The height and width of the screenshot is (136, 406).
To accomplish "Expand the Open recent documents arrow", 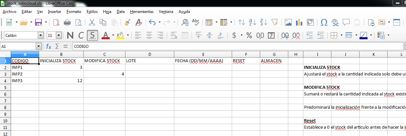I will pos(31,23).
